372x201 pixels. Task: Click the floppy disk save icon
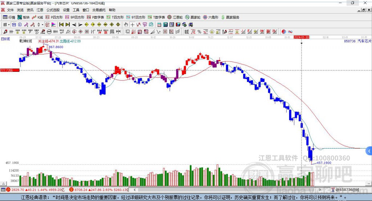(178, 25)
